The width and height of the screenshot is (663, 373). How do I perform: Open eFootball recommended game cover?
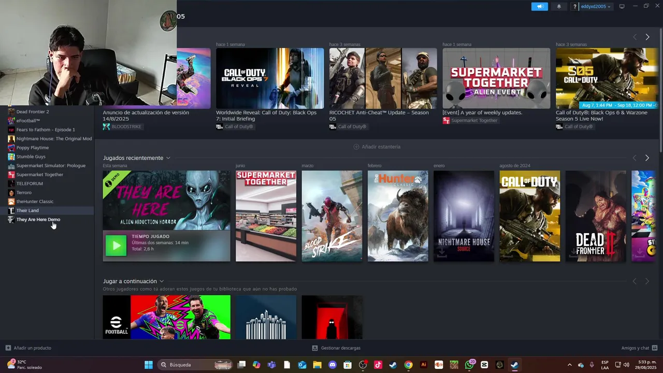[x=166, y=317]
